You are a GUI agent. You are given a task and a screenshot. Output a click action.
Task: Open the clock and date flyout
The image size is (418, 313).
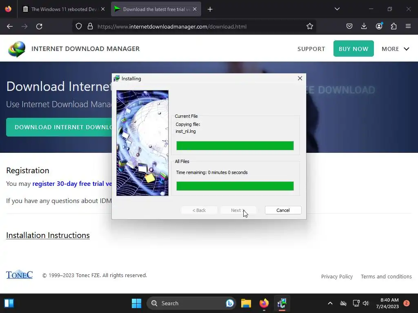coord(387,303)
